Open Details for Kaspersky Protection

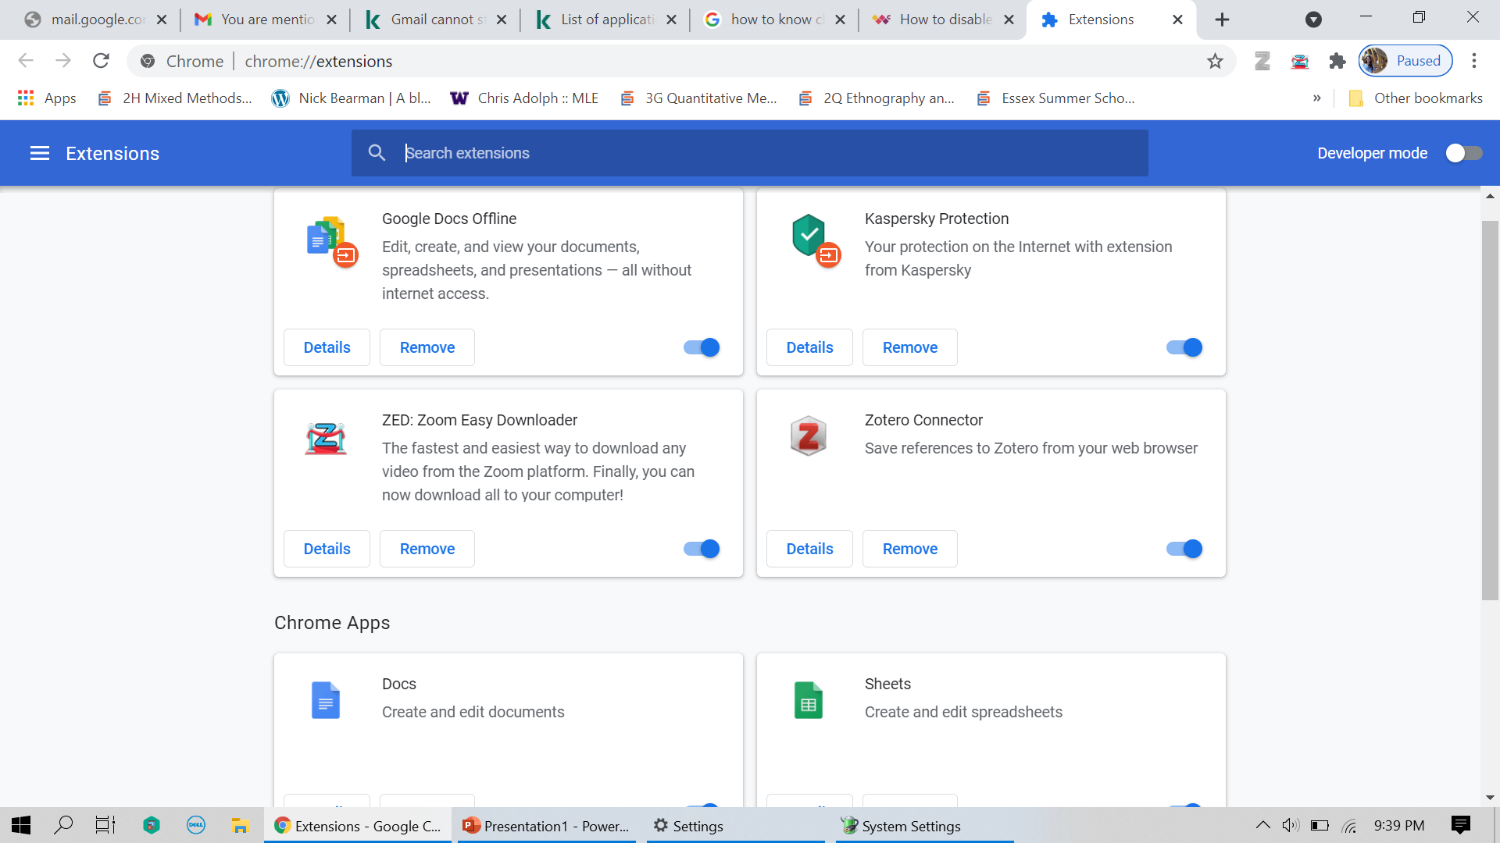coord(809,347)
